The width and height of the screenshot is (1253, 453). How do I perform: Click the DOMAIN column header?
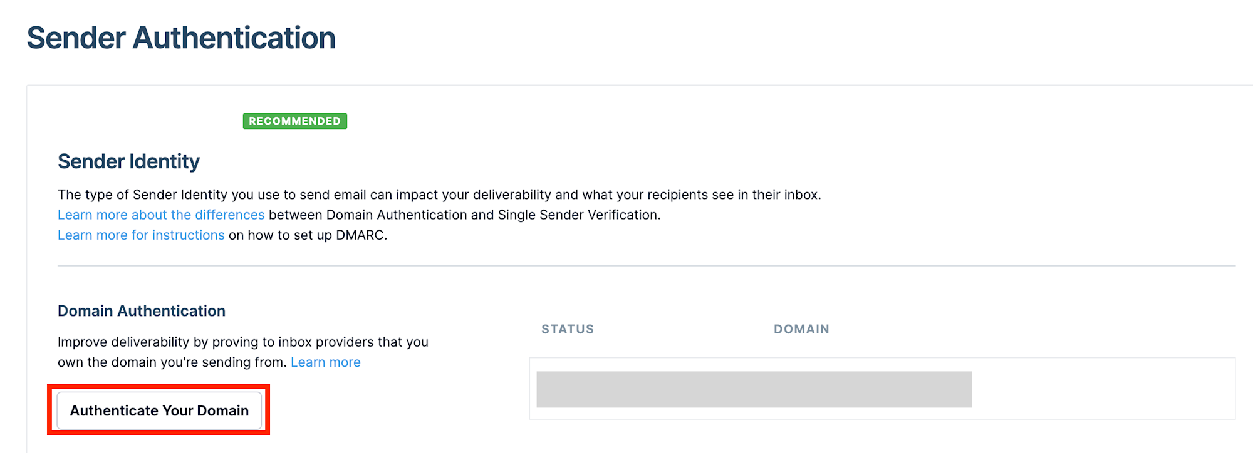tap(801, 329)
